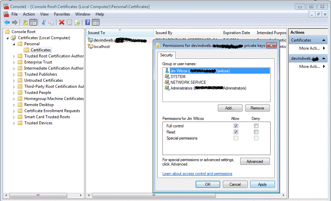Image resolution: width=331 pixels, height=201 pixels.
Task: Click devindweb certificate icon in list
Action: (91, 40)
